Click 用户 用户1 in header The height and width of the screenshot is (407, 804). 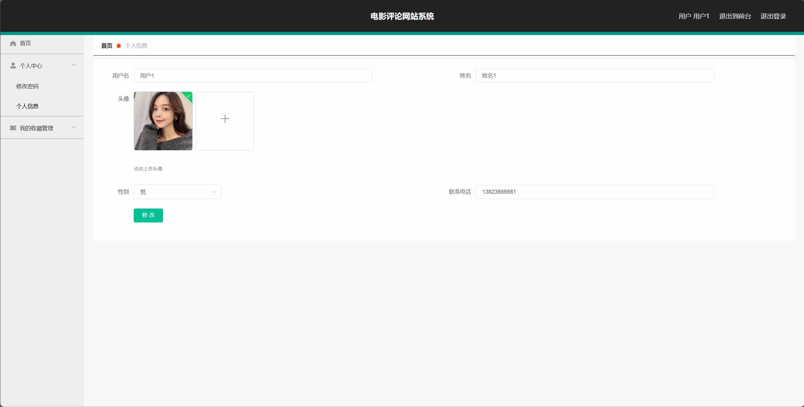(x=694, y=16)
